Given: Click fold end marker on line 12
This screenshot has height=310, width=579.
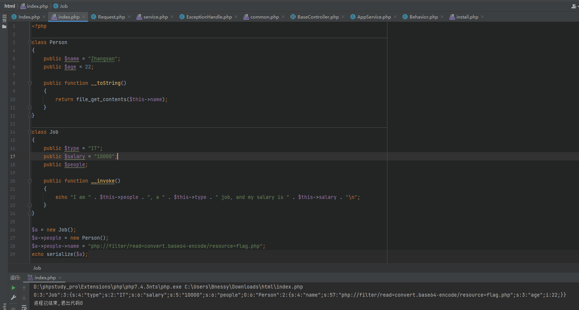Looking at the screenshot, I should click(x=30, y=116).
